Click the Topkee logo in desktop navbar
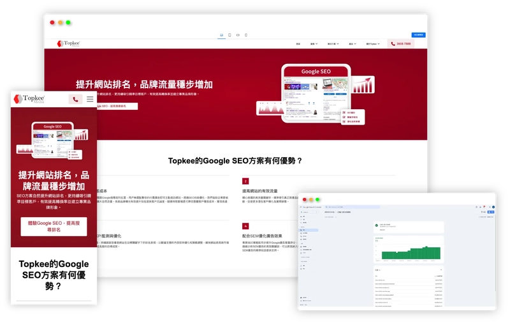510x325 pixels. tap(68, 44)
